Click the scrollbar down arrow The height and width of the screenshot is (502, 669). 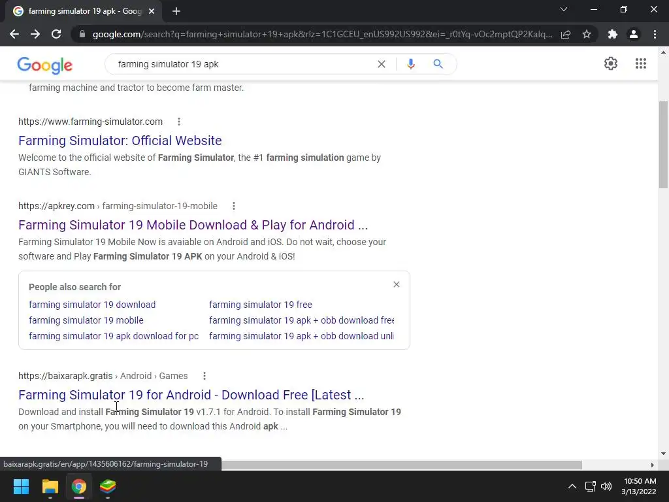pyautogui.click(x=663, y=454)
